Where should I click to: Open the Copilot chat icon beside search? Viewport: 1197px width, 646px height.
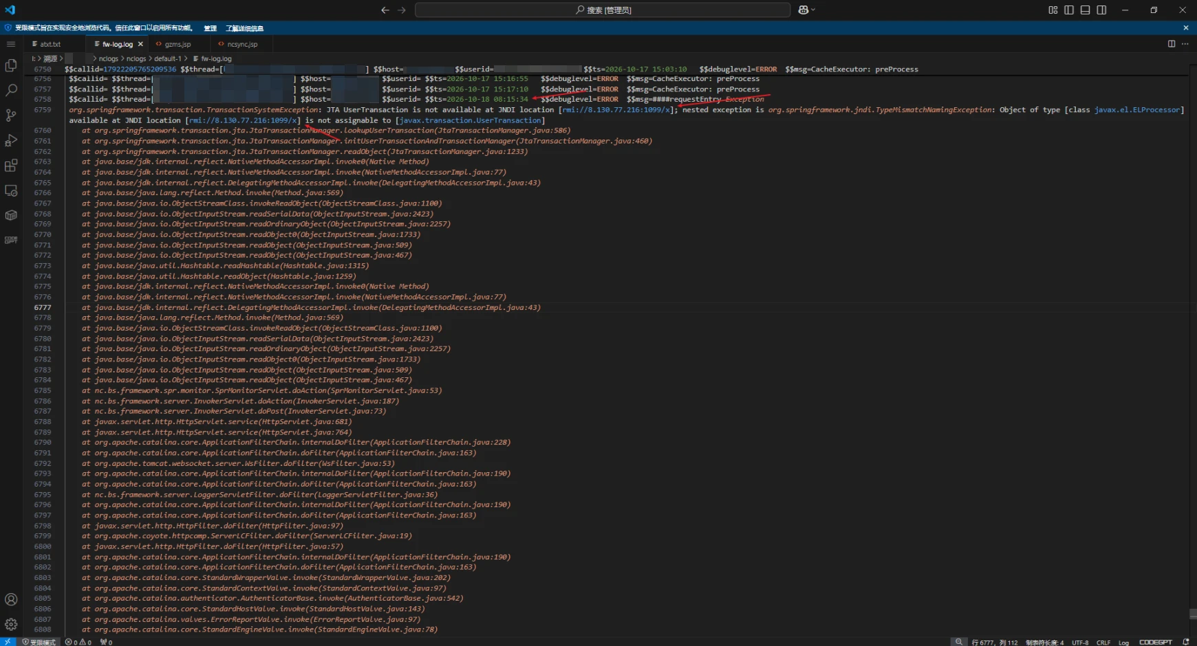pos(803,10)
